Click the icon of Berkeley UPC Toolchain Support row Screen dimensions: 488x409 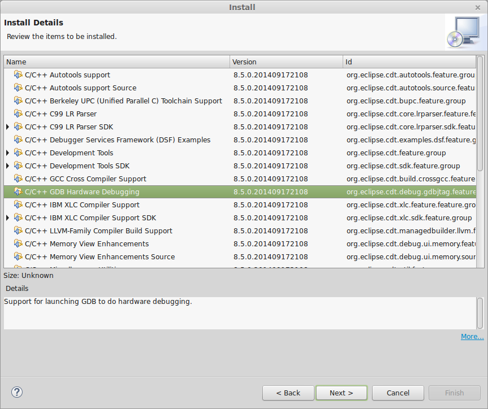click(18, 101)
